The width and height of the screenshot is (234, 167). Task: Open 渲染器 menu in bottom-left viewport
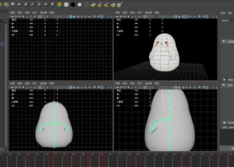(43, 83)
